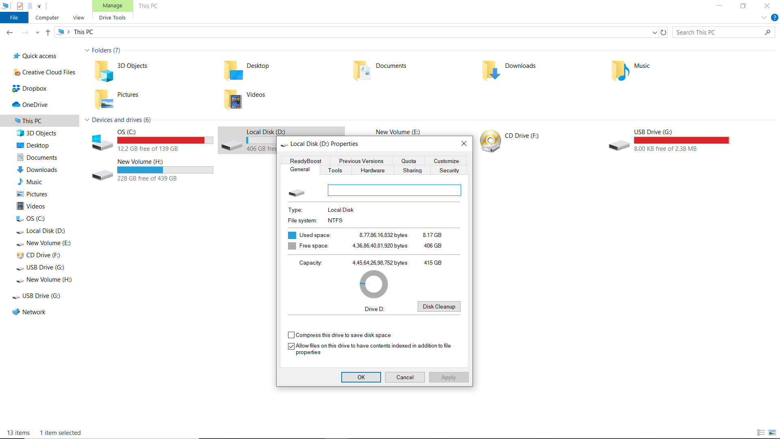Enable Compress this drive checkbox
The height and width of the screenshot is (439, 780).
pyautogui.click(x=291, y=335)
